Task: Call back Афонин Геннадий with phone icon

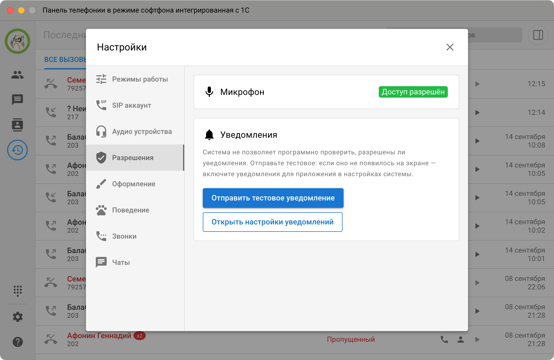Action: tap(444, 340)
